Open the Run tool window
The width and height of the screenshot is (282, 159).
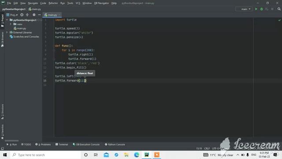(12, 144)
